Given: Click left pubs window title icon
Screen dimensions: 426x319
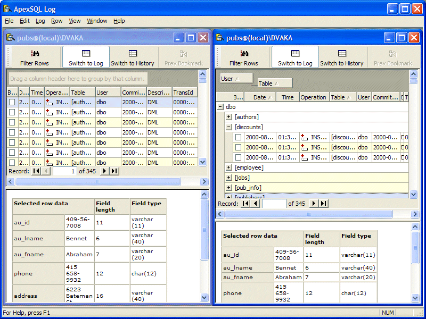Looking at the screenshot, I should pyautogui.click(x=11, y=37).
